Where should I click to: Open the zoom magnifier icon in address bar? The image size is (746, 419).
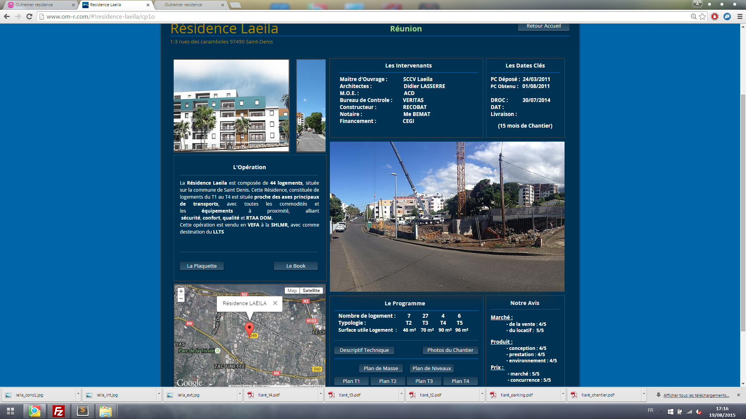(694, 16)
